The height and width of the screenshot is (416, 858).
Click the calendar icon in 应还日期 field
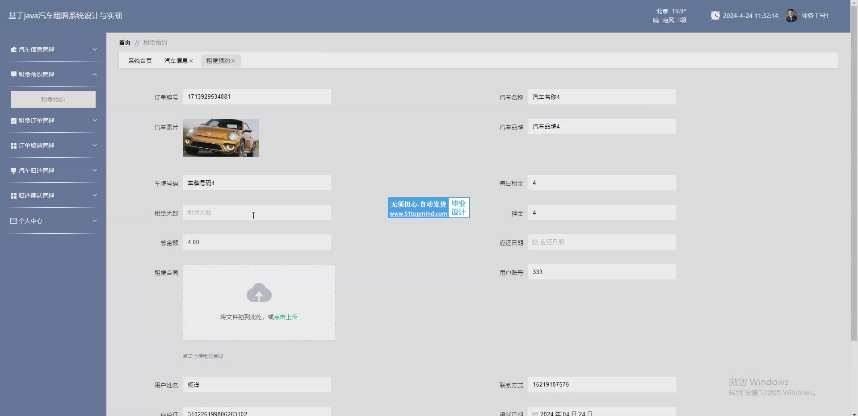(x=535, y=242)
